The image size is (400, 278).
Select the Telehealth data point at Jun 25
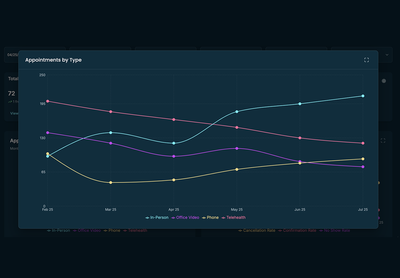(x=300, y=138)
